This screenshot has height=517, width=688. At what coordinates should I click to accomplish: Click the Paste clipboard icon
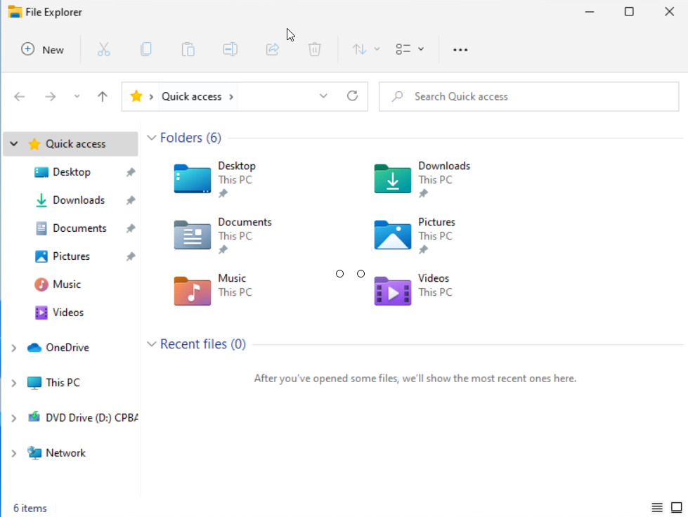tap(188, 49)
